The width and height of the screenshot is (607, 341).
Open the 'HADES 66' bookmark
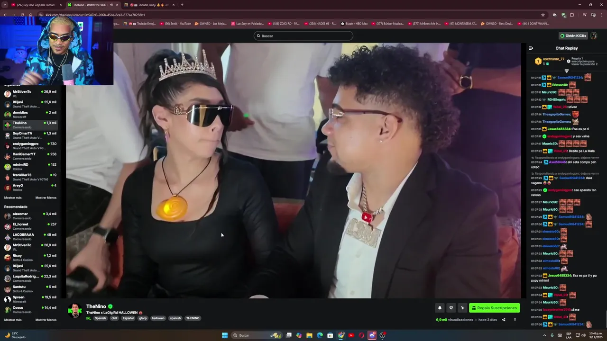[321, 23]
